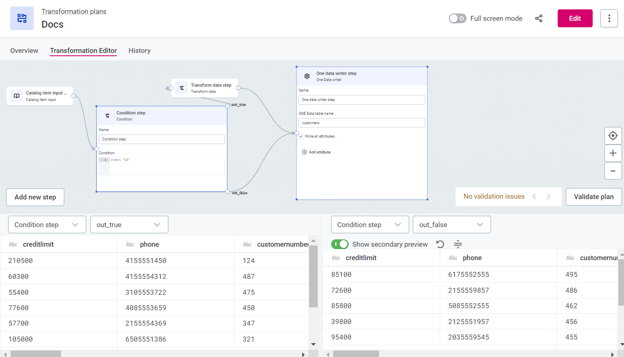Open the three-dot more options menu
The image size is (624, 357).
609,18
